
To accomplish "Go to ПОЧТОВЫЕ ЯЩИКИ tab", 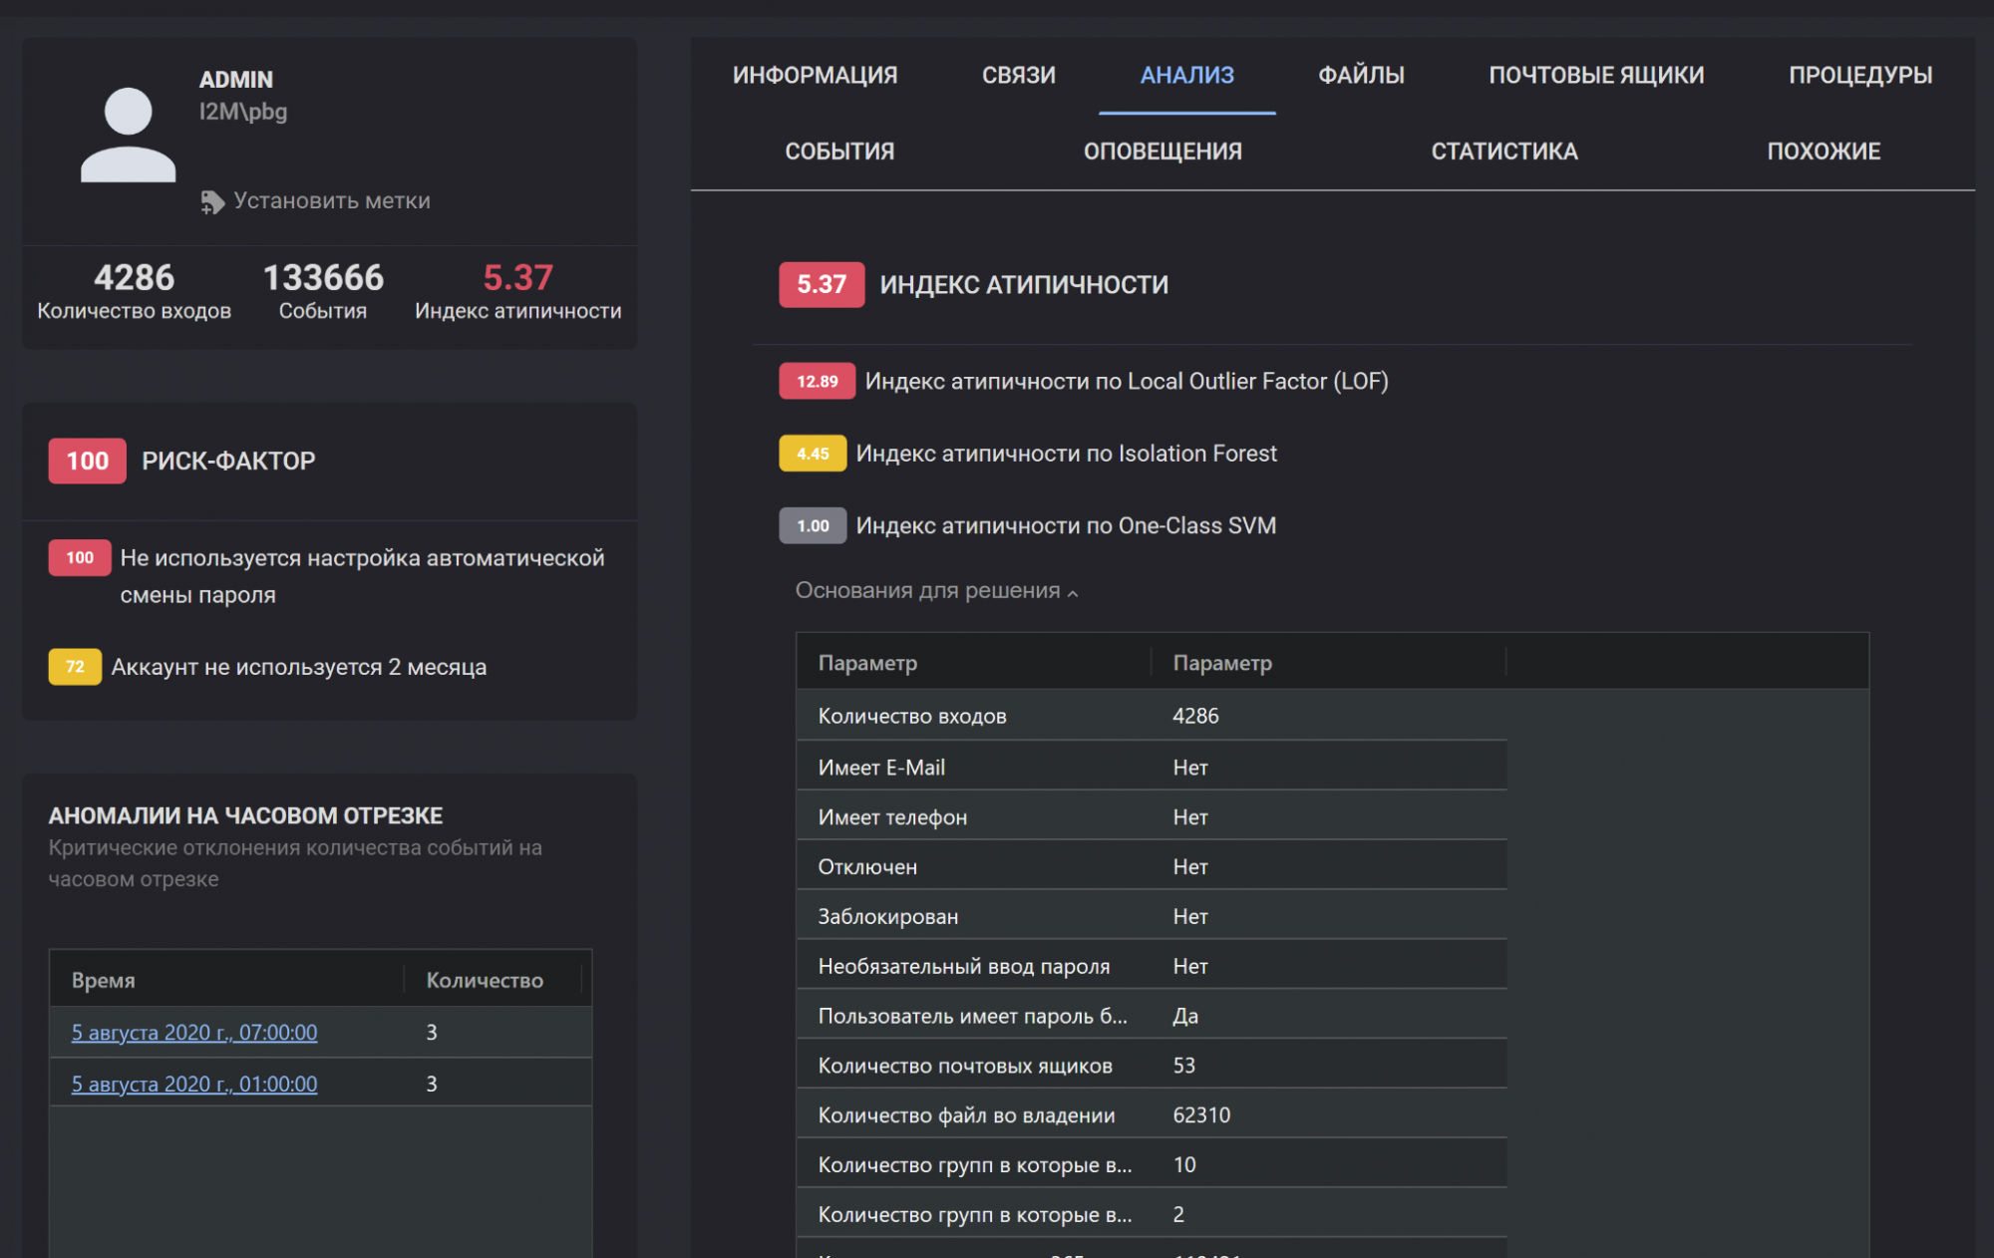I will point(1596,75).
